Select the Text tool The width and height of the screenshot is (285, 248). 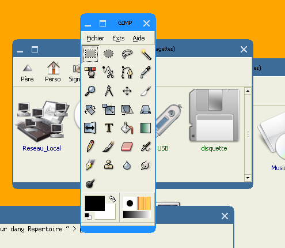pos(109,128)
